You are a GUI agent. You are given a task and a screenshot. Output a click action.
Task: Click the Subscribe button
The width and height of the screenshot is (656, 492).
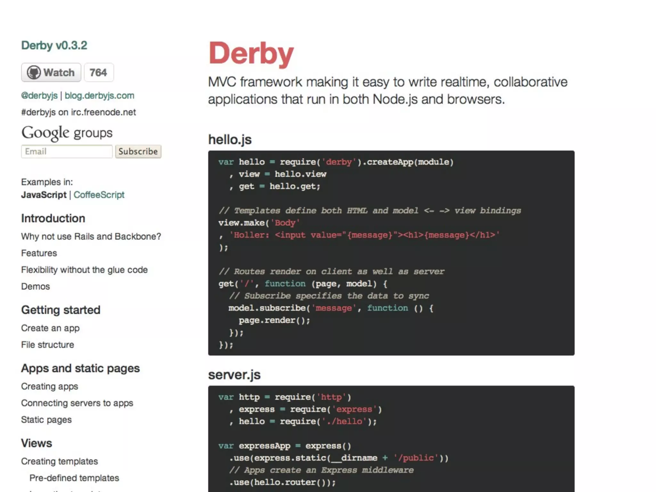tap(138, 151)
